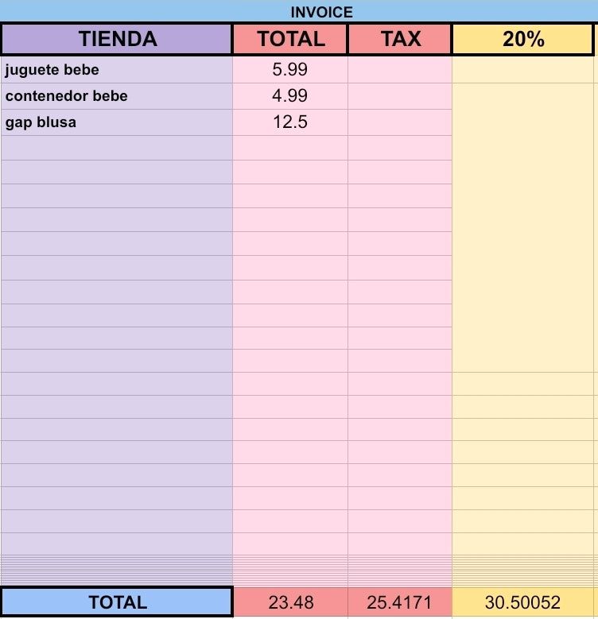Select the cell containing 5.99

pos(290,70)
